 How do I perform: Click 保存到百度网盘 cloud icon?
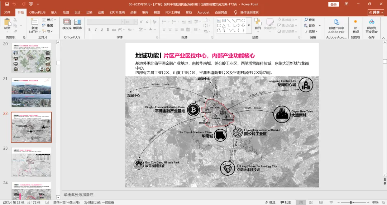pyautogui.click(x=372, y=22)
